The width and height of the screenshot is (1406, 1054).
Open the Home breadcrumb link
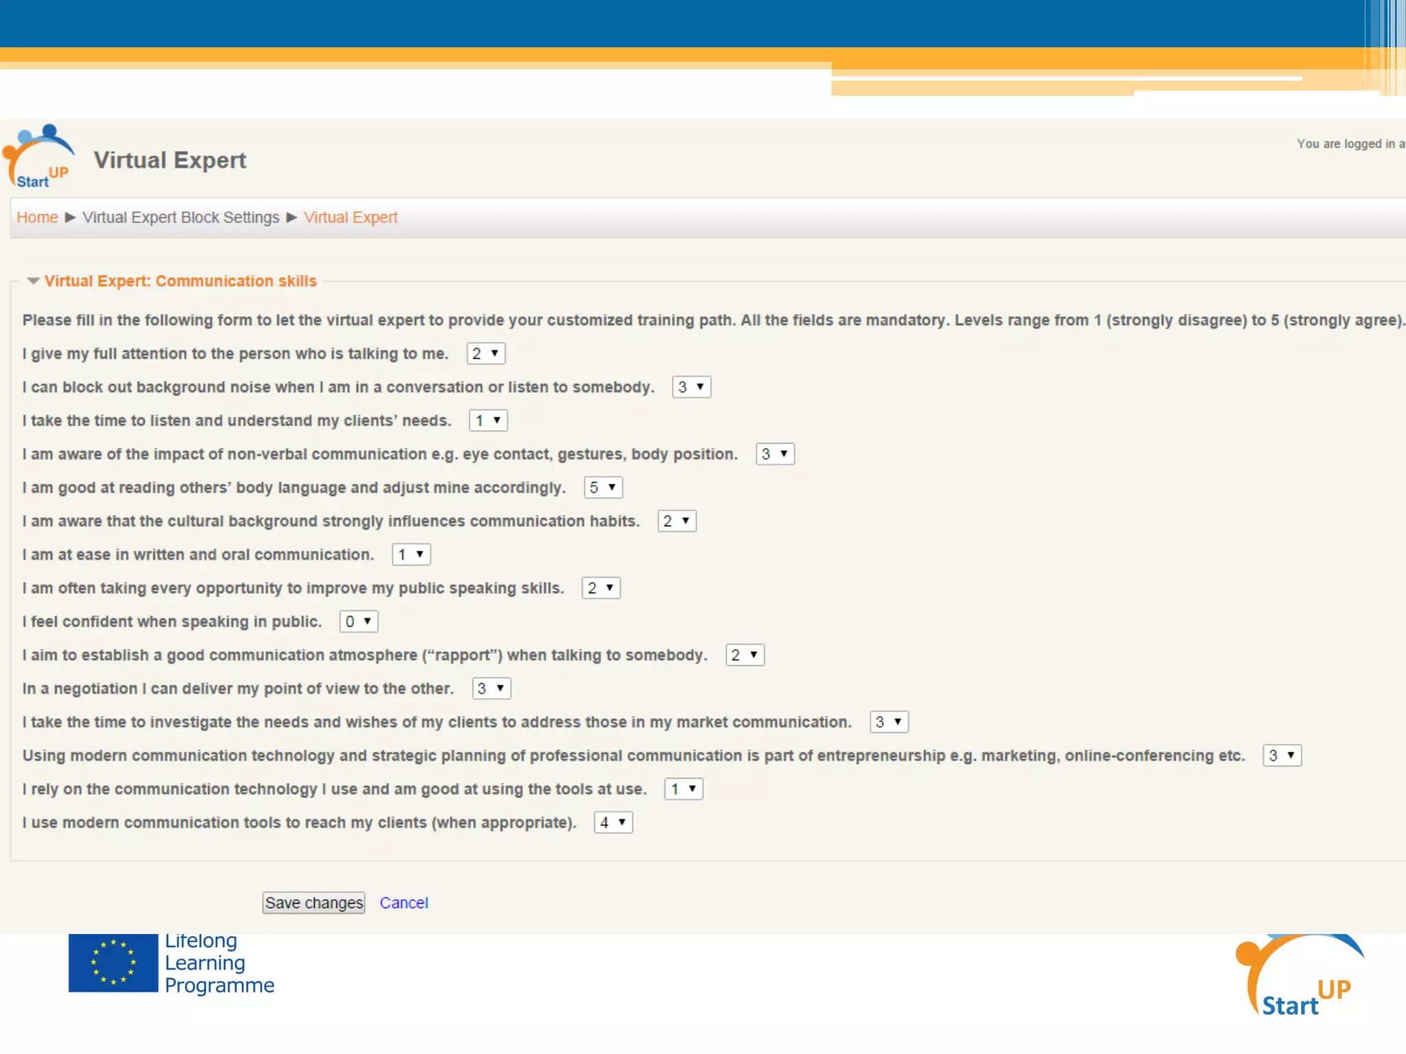click(37, 218)
